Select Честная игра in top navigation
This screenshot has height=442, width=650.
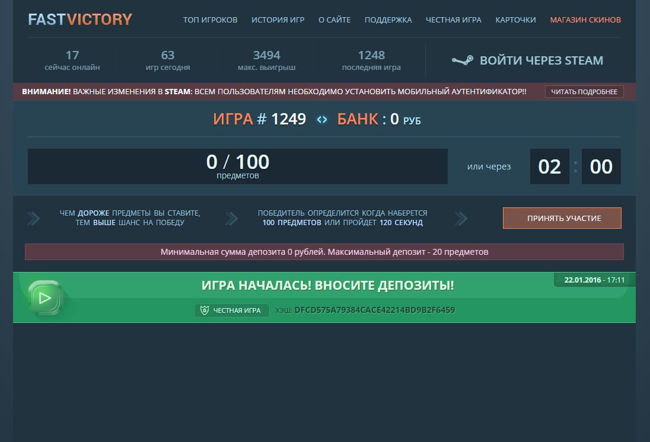click(454, 20)
